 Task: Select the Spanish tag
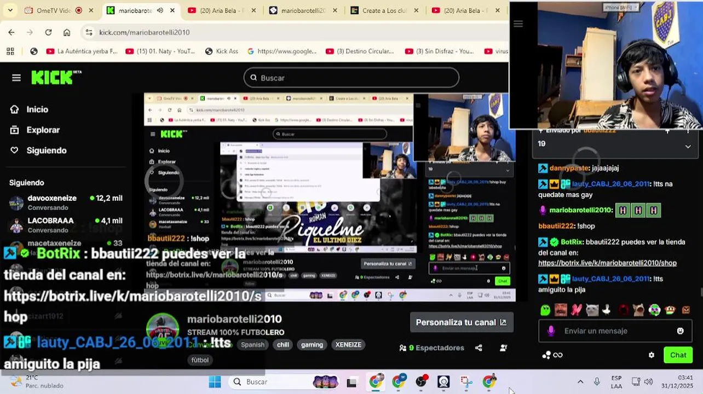click(x=252, y=345)
